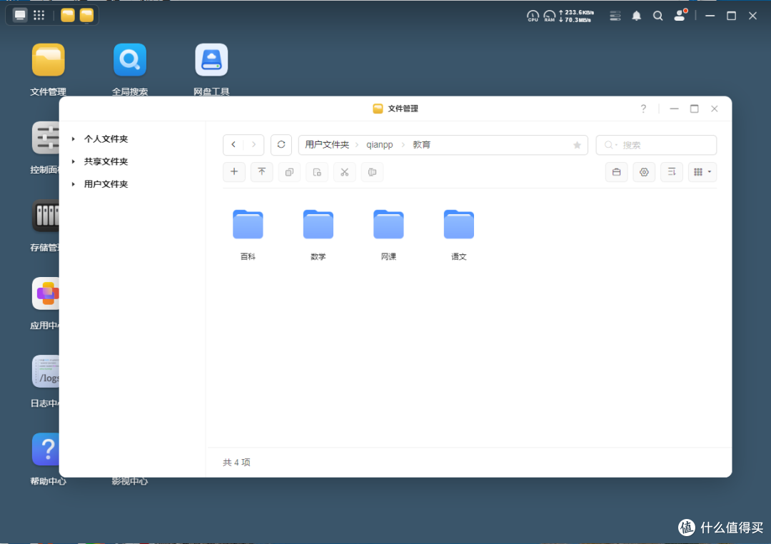The height and width of the screenshot is (544, 771).
Task: Open file manager settings gear
Action: [644, 171]
